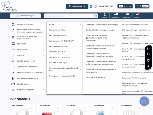Open SI - простий зворотний конус link
Screen dimensions: 153x115
pos(135,25)
